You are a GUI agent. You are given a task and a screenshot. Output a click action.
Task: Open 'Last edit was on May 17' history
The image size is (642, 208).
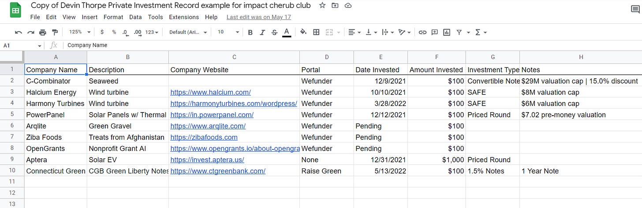pyautogui.click(x=259, y=17)
